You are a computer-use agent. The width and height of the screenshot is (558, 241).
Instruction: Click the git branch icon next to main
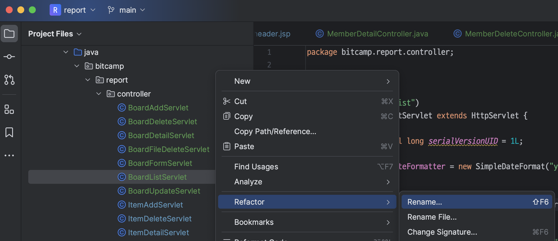[111, 10]
